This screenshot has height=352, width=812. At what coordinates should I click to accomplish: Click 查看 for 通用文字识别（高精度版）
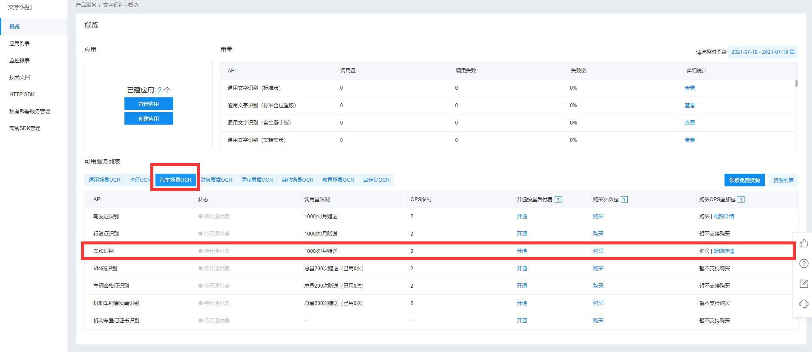(690, 140)
